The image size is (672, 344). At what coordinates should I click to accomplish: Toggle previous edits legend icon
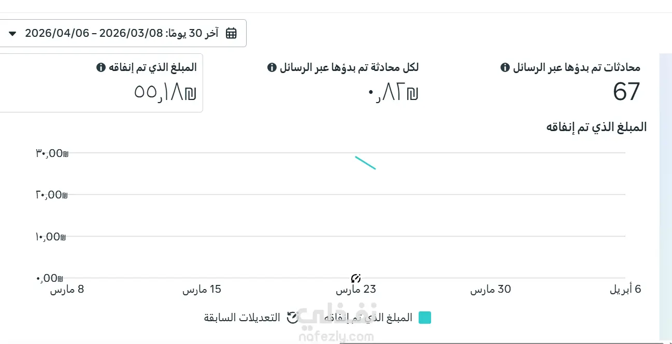292,318
